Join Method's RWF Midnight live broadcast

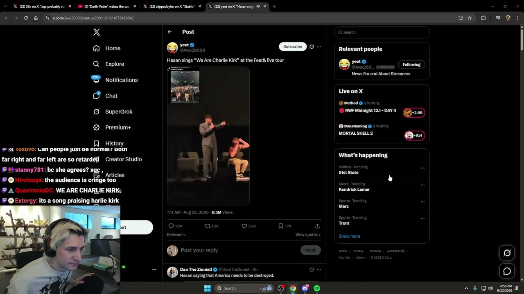point(414,113)
